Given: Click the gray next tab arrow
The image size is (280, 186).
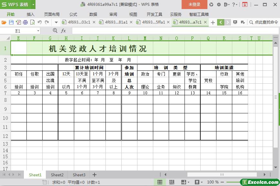Looking at the screenshot, I should pos(227,22).
